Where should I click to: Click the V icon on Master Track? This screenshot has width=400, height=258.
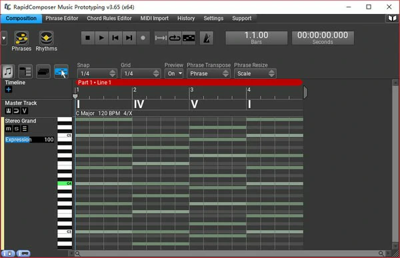click(24, 111)
